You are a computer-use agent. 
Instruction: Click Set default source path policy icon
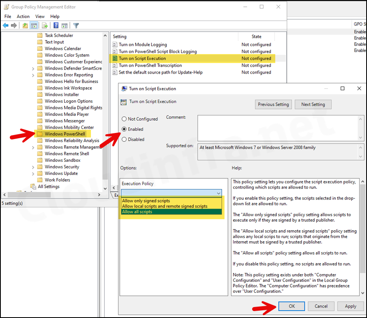coord(115,72)
